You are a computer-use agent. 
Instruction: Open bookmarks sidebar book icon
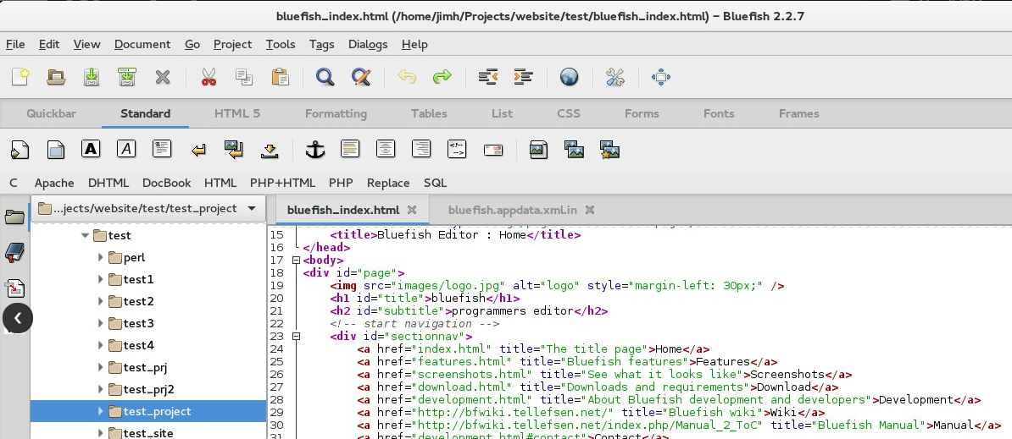(14, 252)
